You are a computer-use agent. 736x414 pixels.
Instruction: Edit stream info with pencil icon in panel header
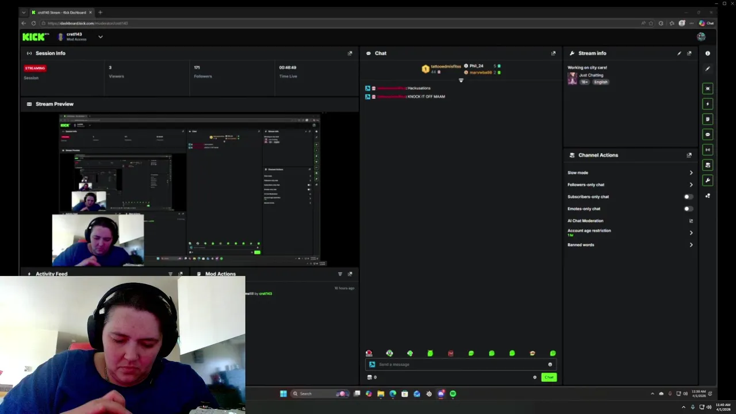[x=679, y=53]
